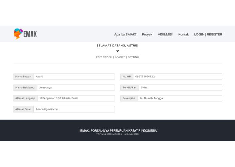The height and width of the screenshot is (167, 235).
Task: Focus the No HP phone number field
Action: pyautogui.click(x=178, y=77)
